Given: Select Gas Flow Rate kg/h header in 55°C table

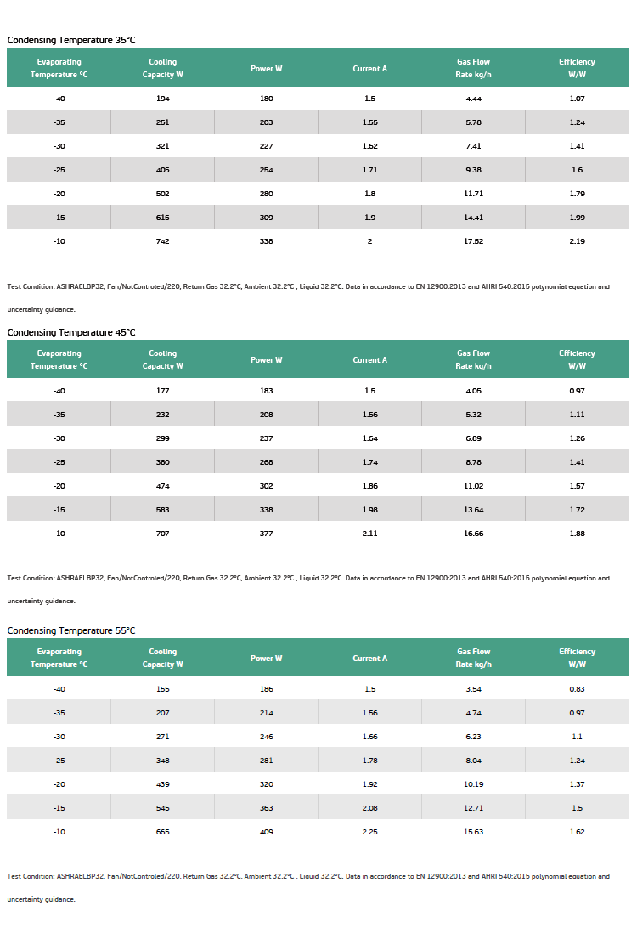Looking at the screenshot, I should coord(473,658).
